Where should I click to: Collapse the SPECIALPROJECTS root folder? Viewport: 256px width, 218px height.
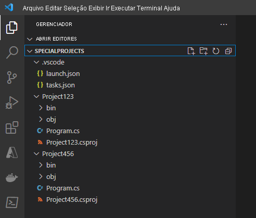tap(30, 51)
